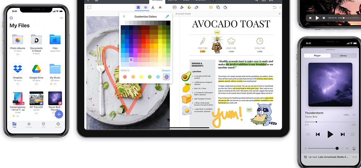Image resolution: width=361 pixels, height=168 pixels.
Task: Open more options under Dropbox folder
Action: tap(18, 84)
